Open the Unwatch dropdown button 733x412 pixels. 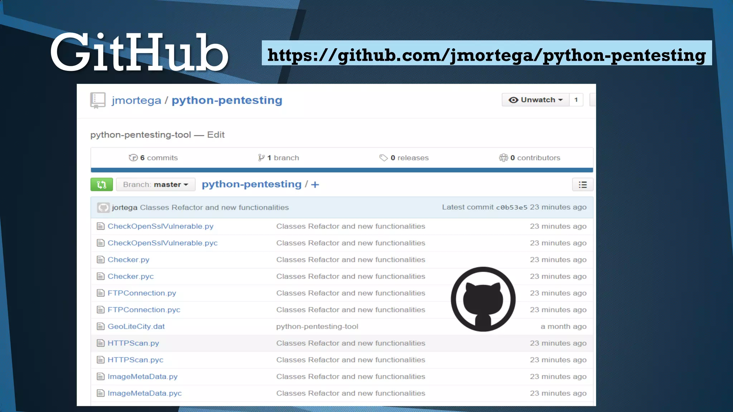coord(535,100)
